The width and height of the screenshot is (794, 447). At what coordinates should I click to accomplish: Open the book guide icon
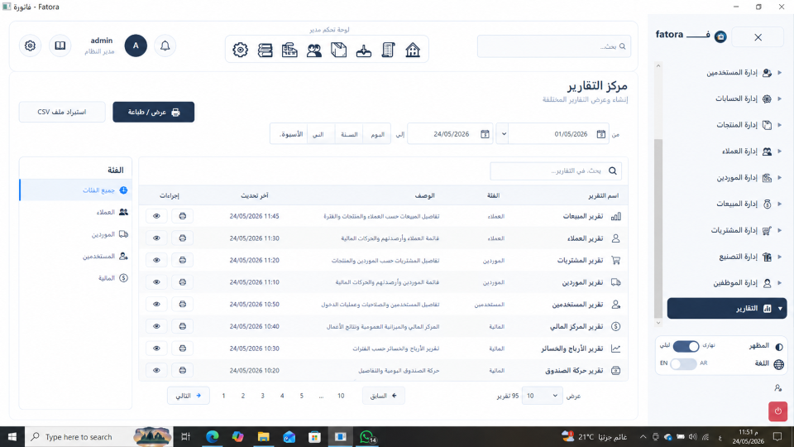pos(60,46)
